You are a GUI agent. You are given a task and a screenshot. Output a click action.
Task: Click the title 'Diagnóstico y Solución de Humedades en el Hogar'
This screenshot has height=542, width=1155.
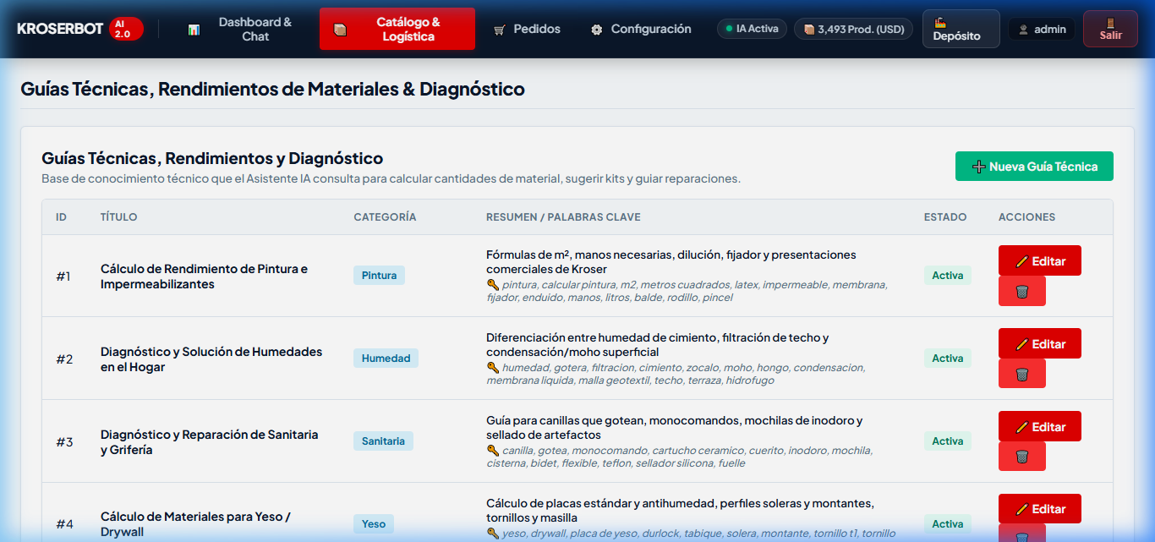[211, 359]
